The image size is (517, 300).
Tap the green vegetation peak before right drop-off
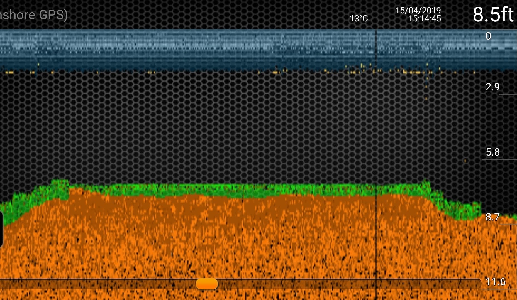point(426,186)
